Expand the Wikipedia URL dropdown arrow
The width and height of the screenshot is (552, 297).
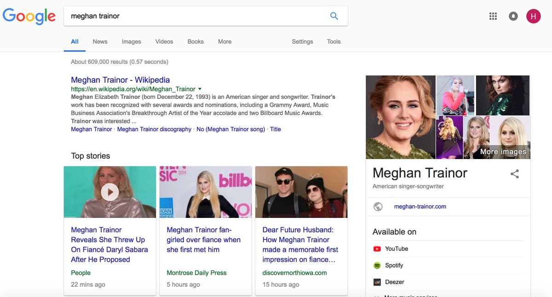(200, 89)
